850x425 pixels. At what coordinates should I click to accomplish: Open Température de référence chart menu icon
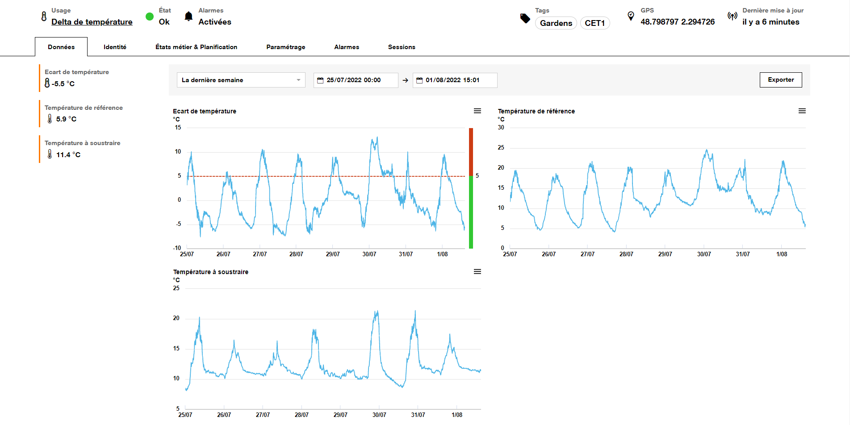pyautogui.click(x=802, y=111)
